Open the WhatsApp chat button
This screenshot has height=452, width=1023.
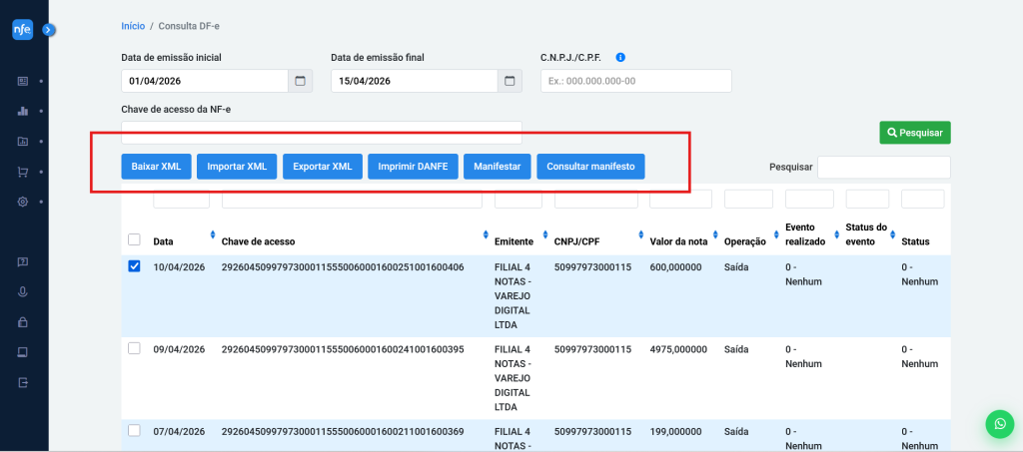[x=999, y=424]
